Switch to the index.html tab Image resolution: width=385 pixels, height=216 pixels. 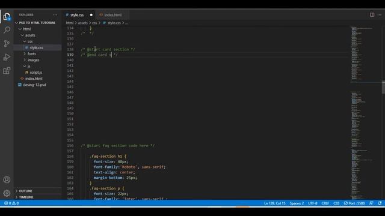pos(112,15)
